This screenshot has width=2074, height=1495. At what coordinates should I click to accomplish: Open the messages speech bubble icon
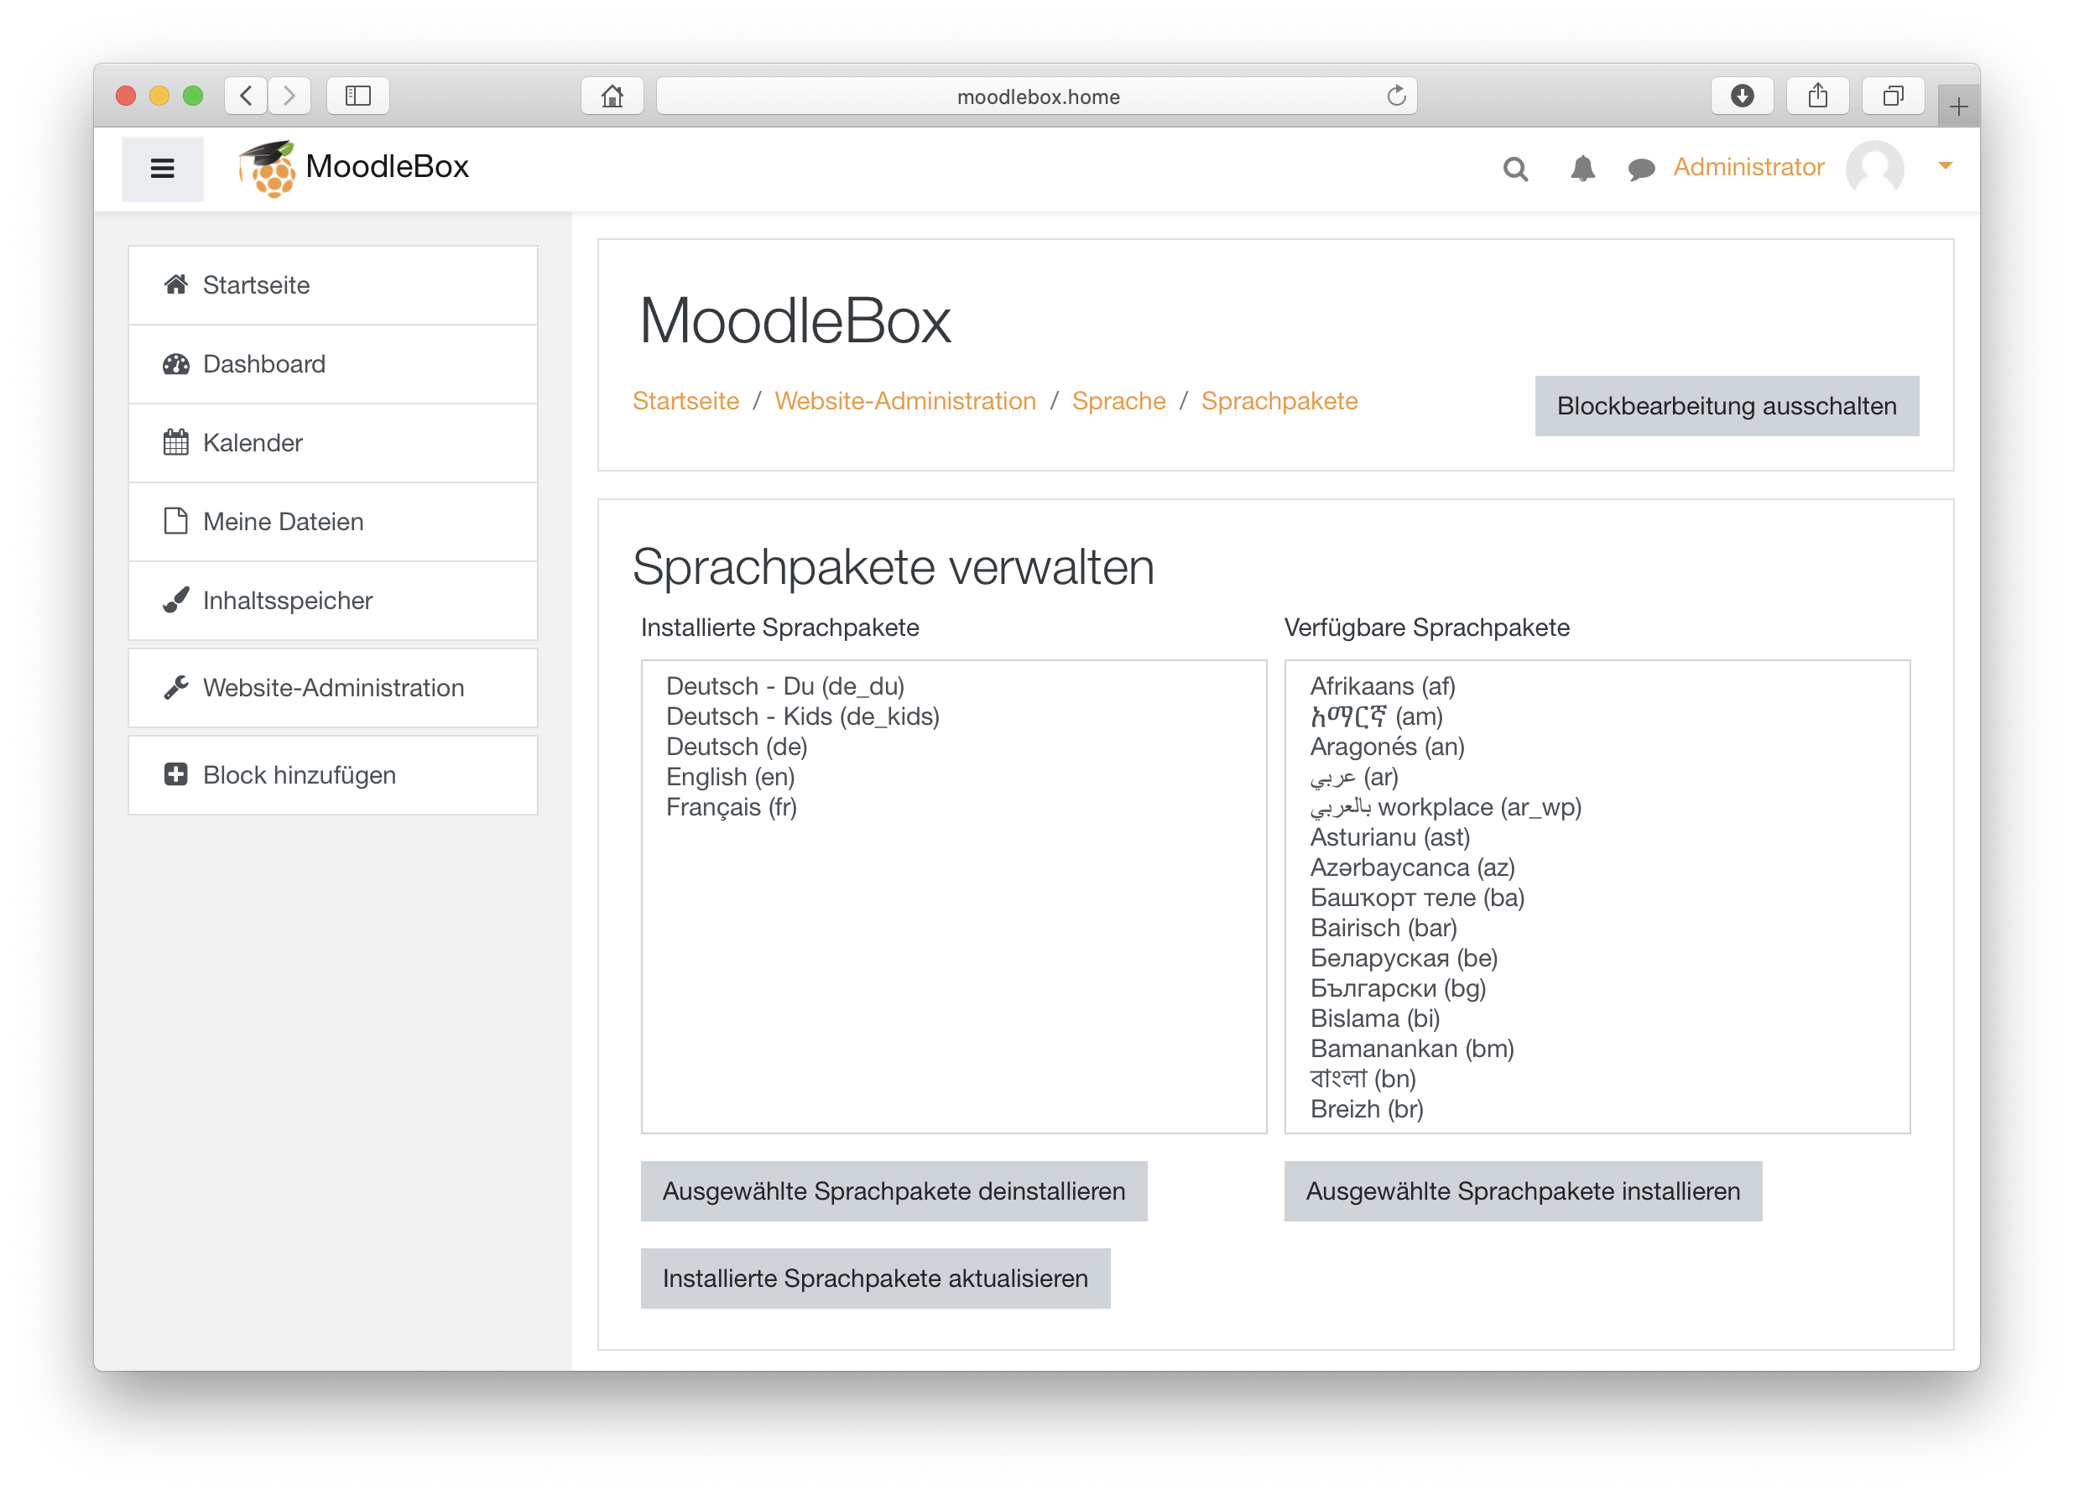(1640, 169)
